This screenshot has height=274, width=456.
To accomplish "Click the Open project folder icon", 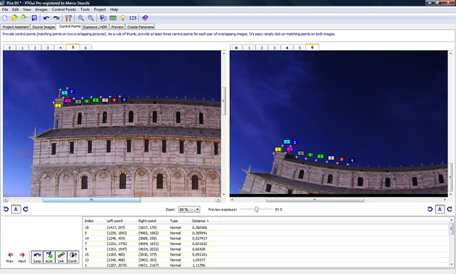I will pyautogui.click(x=15, y=19).
